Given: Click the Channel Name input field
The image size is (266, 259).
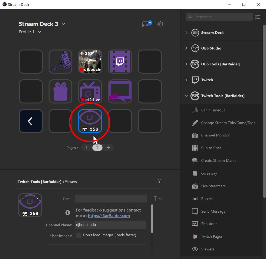Looking at the screenshot, I should [x=110, y=225].
